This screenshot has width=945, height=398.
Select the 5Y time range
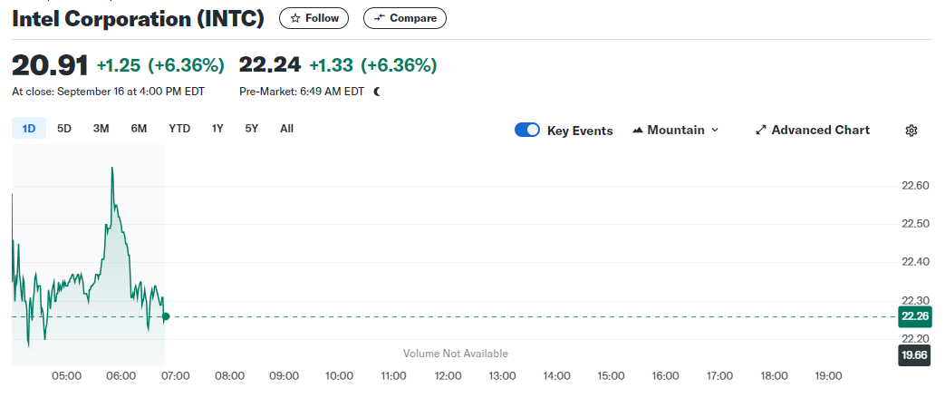click(x=252, y=129)
